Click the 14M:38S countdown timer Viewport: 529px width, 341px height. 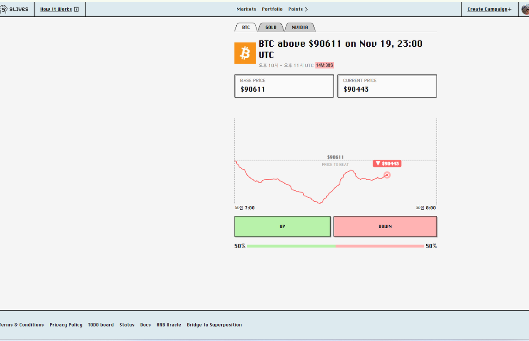(x=324, y=65)
